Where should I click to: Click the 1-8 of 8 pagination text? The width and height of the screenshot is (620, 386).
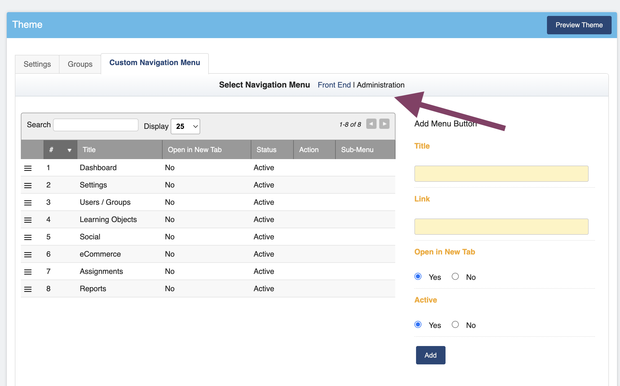click(x=350, y=125)
